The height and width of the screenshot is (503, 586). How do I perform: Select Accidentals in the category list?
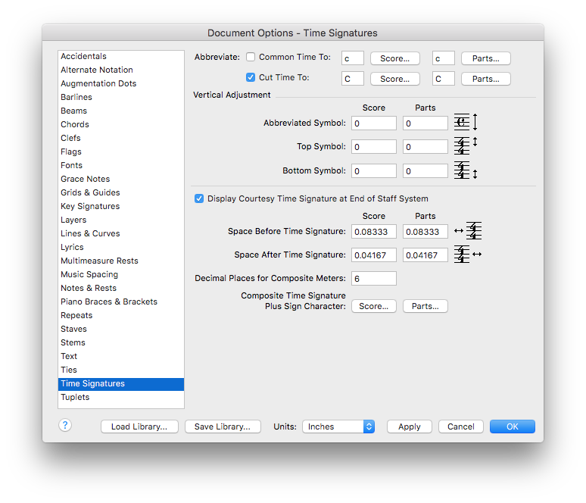(x=121, y=56)
